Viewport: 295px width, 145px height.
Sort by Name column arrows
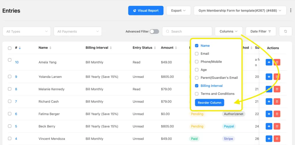coord(50,48)
